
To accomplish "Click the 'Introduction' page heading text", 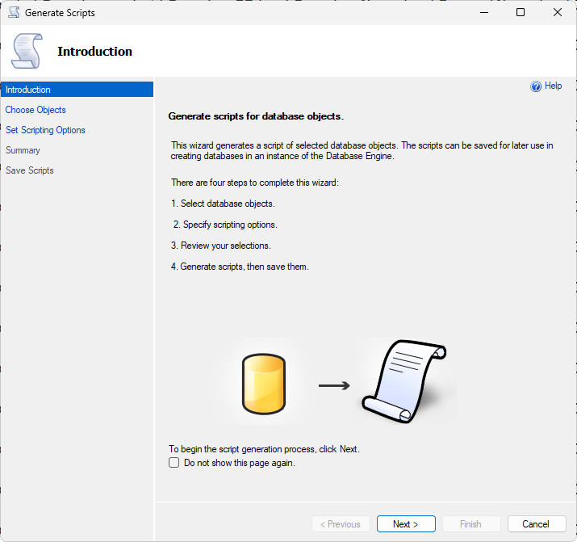I will [95, 52].
